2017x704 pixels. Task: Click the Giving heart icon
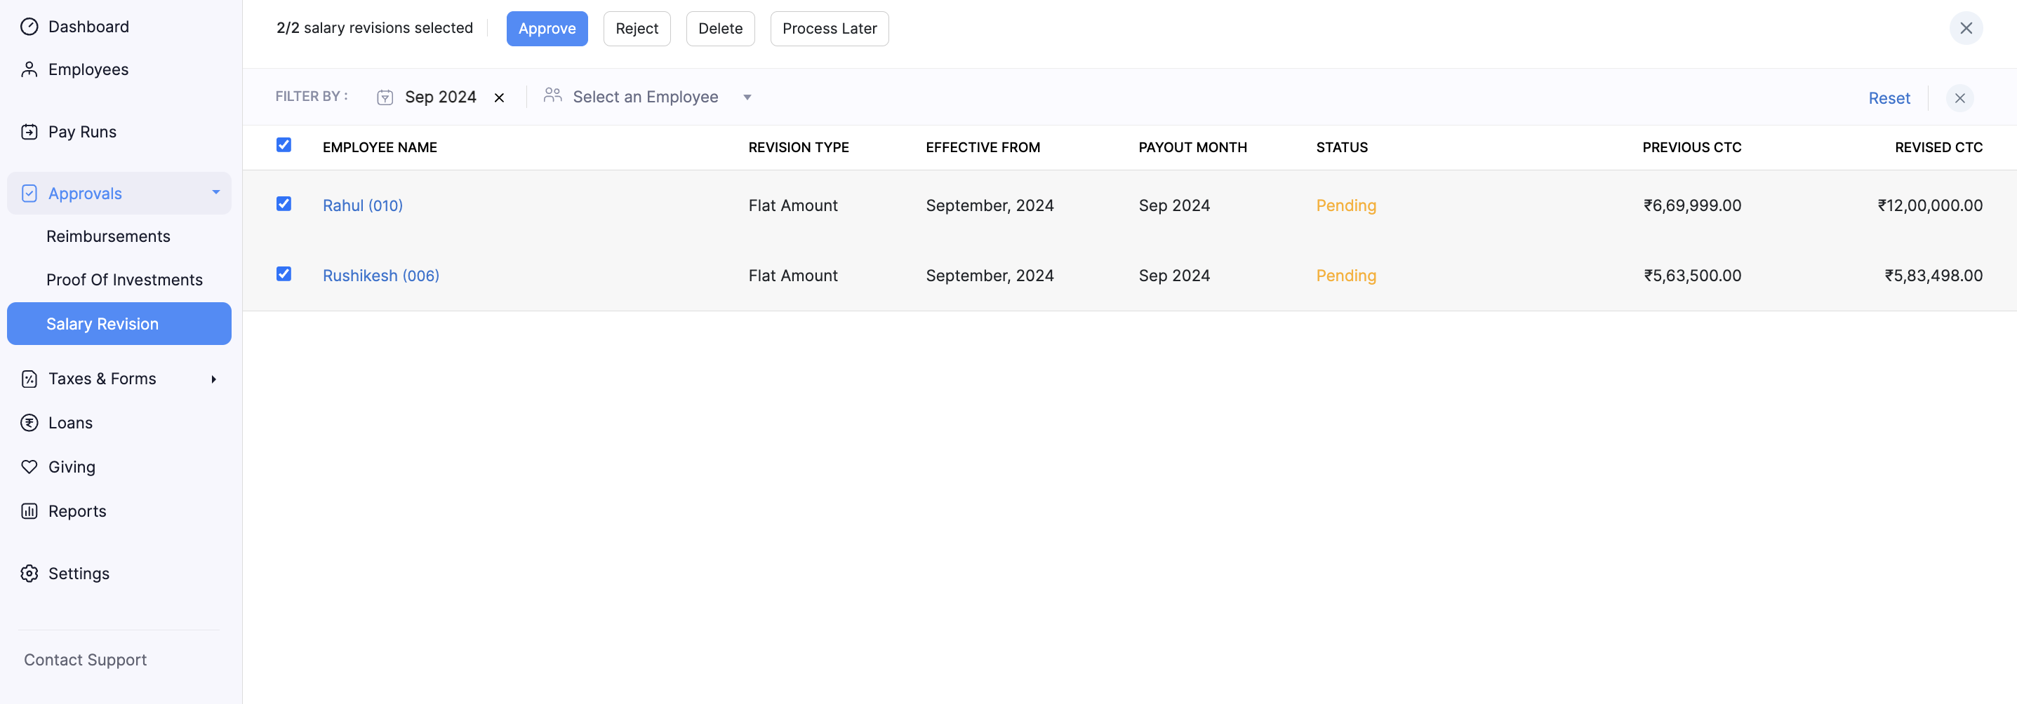click(29, 467)
